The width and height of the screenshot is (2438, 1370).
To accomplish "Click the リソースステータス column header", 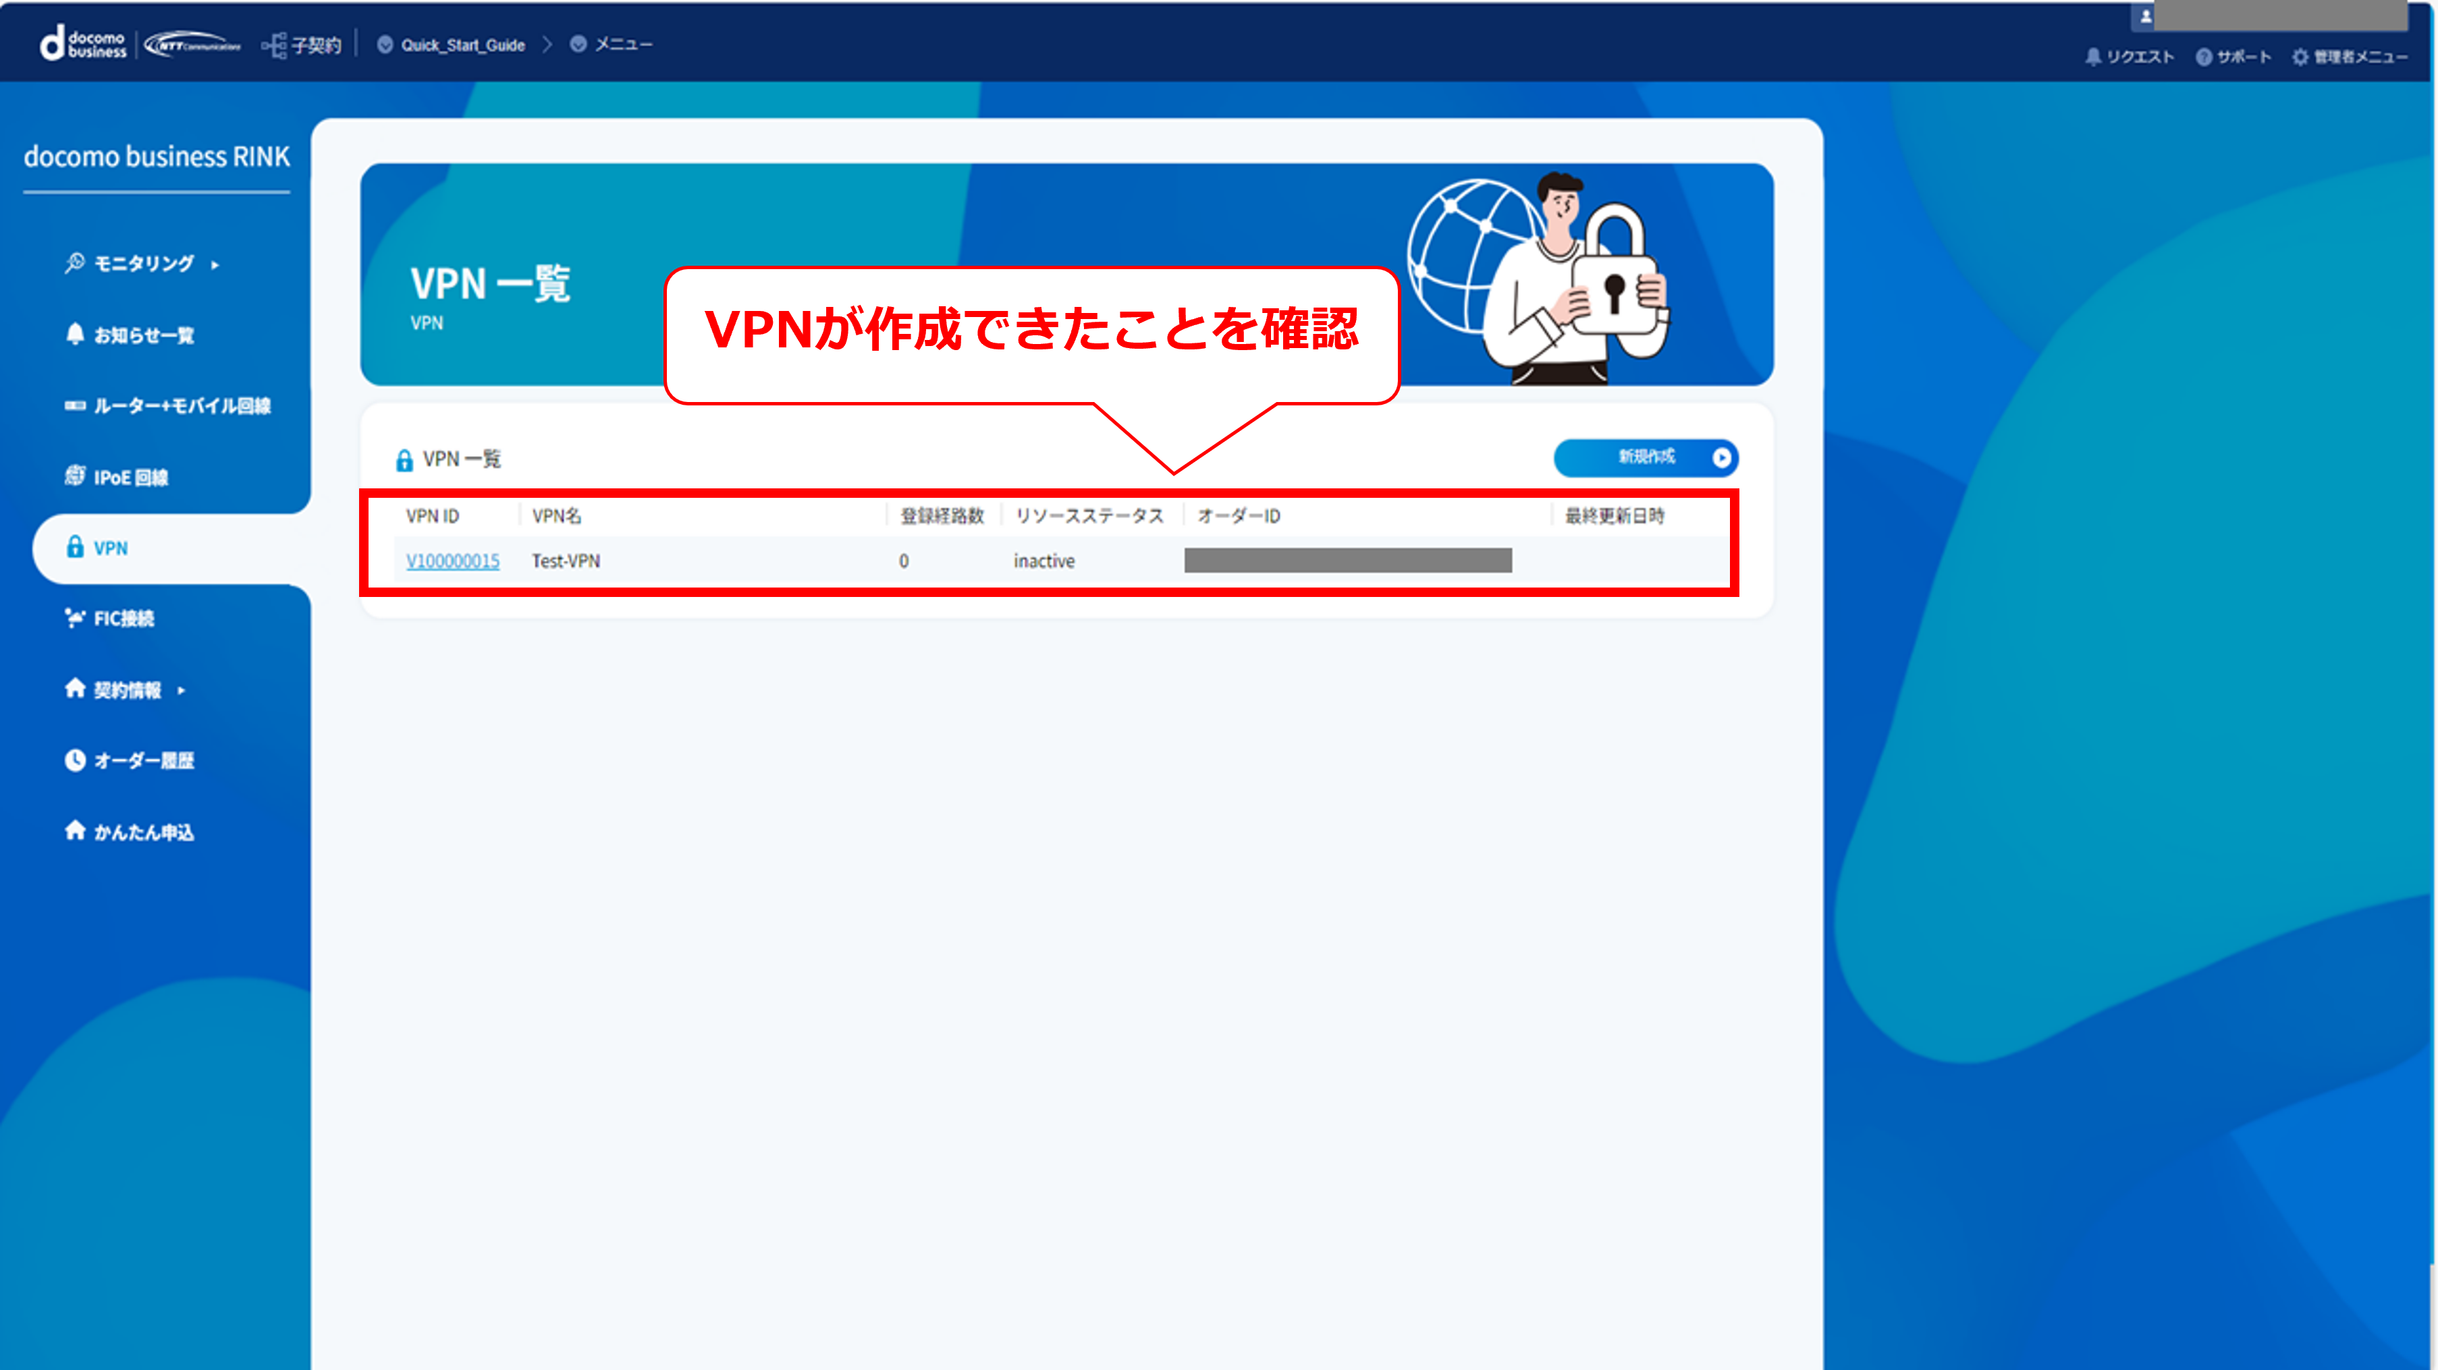I will (x=1089, y=515).
